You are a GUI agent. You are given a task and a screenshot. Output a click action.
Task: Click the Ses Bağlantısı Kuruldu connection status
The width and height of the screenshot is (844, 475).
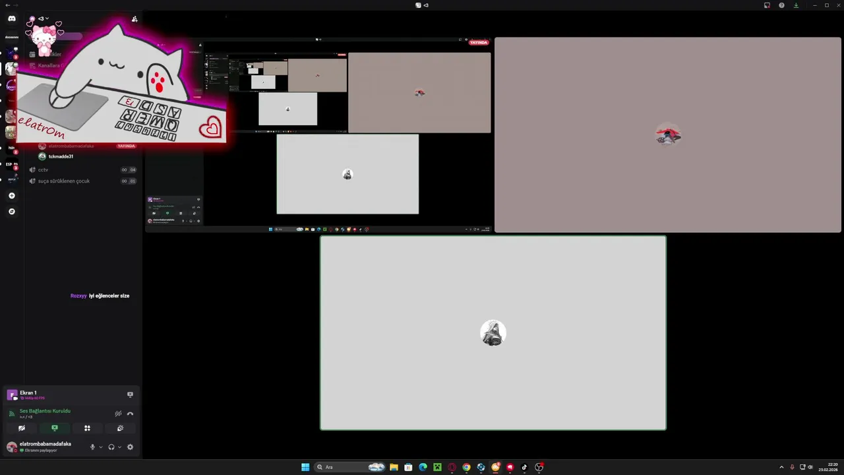[45, 411]
